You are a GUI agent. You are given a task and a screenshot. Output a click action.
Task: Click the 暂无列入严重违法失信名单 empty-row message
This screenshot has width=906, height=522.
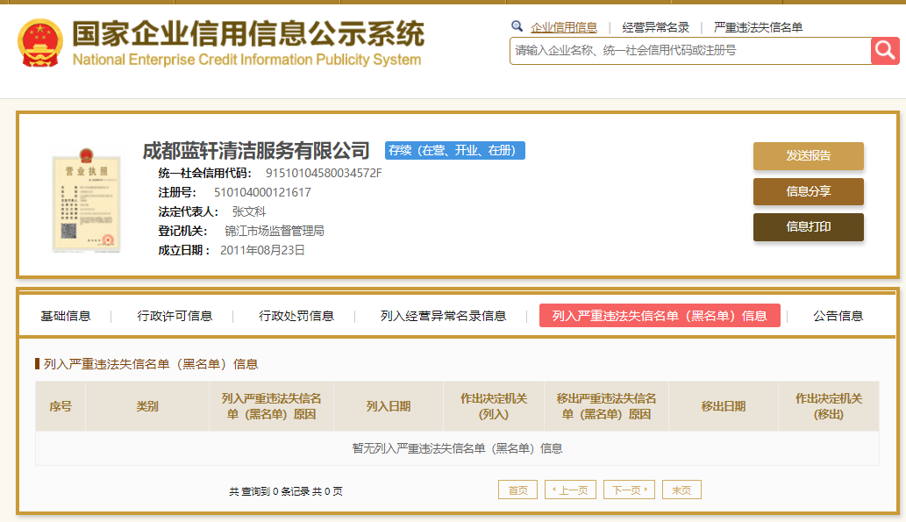[457, 448]
